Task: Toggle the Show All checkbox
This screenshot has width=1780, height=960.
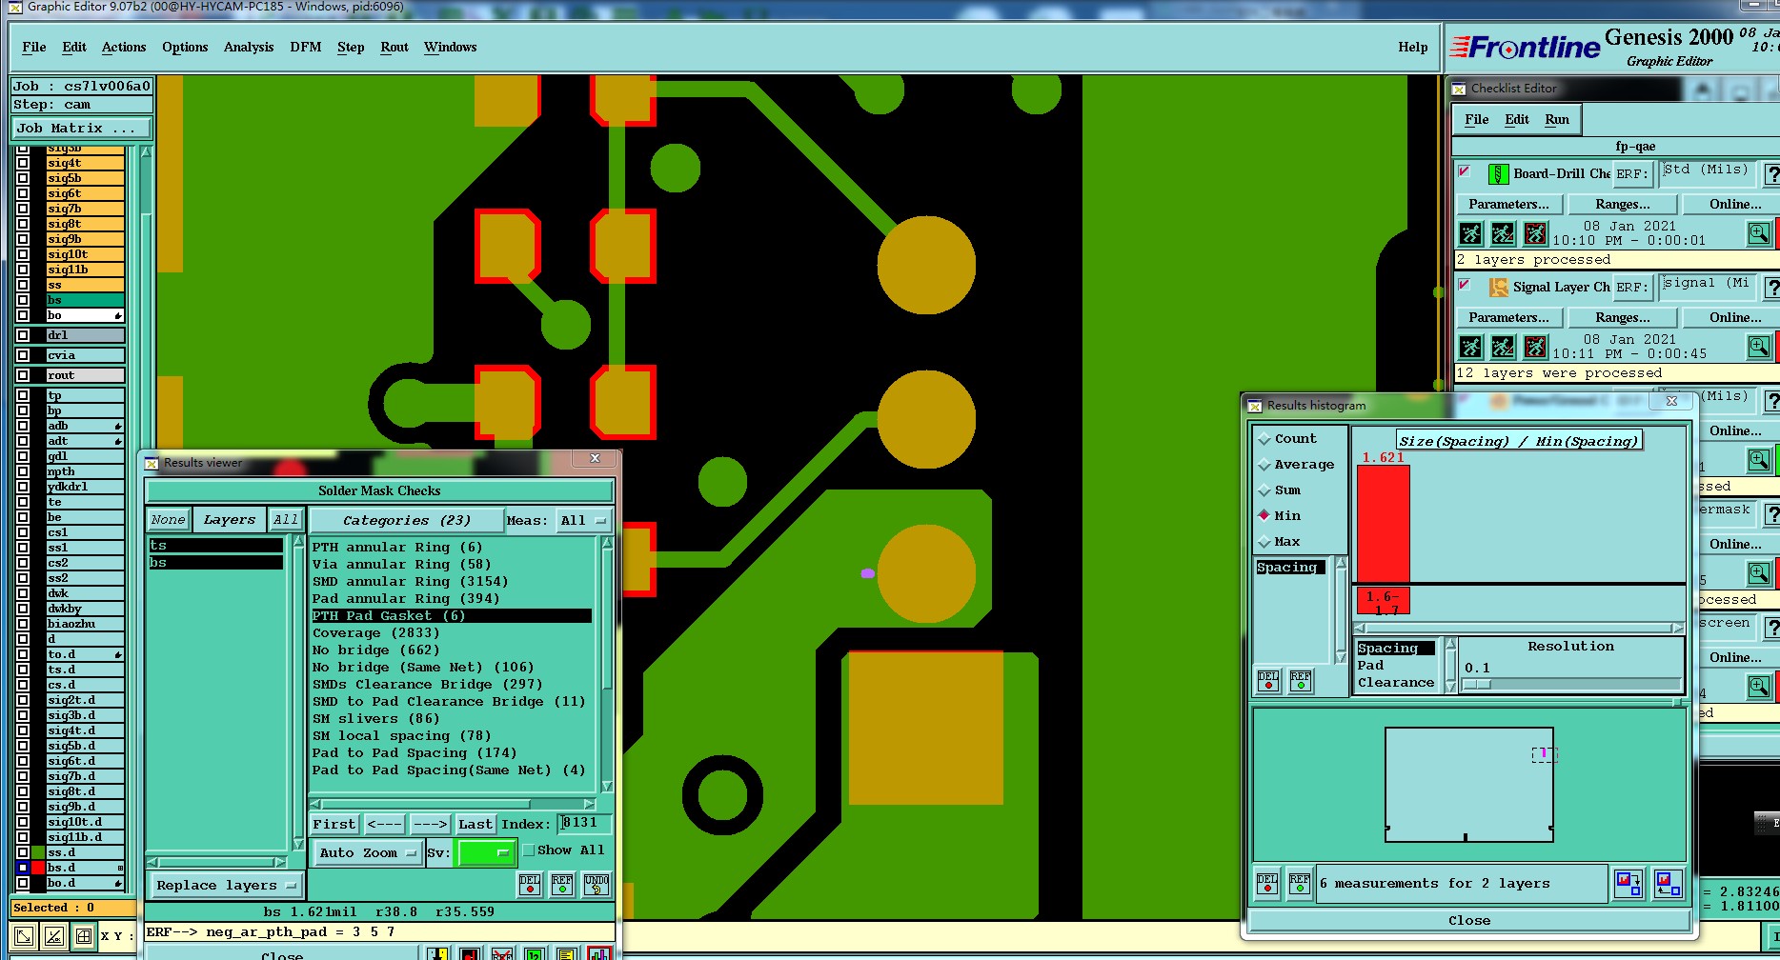Action: point(529,850)
